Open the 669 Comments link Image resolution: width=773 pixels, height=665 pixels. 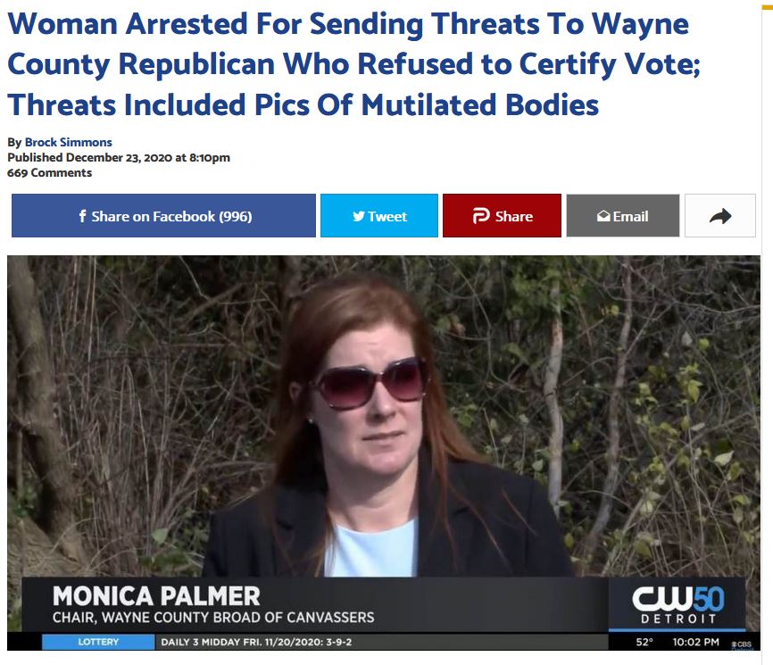(x=49, y=172)
